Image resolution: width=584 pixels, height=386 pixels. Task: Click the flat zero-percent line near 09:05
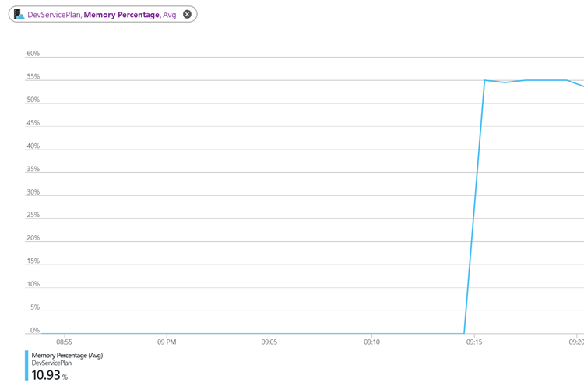(x=269, y=333)
